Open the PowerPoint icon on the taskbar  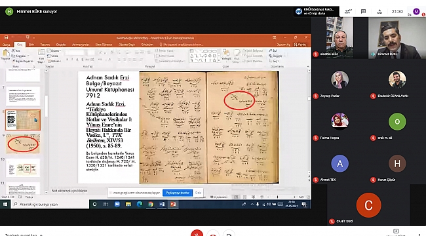coord(173,204)
